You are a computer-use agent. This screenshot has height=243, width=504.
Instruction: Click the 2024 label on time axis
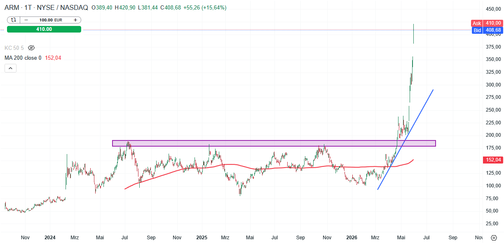[50, 238]
